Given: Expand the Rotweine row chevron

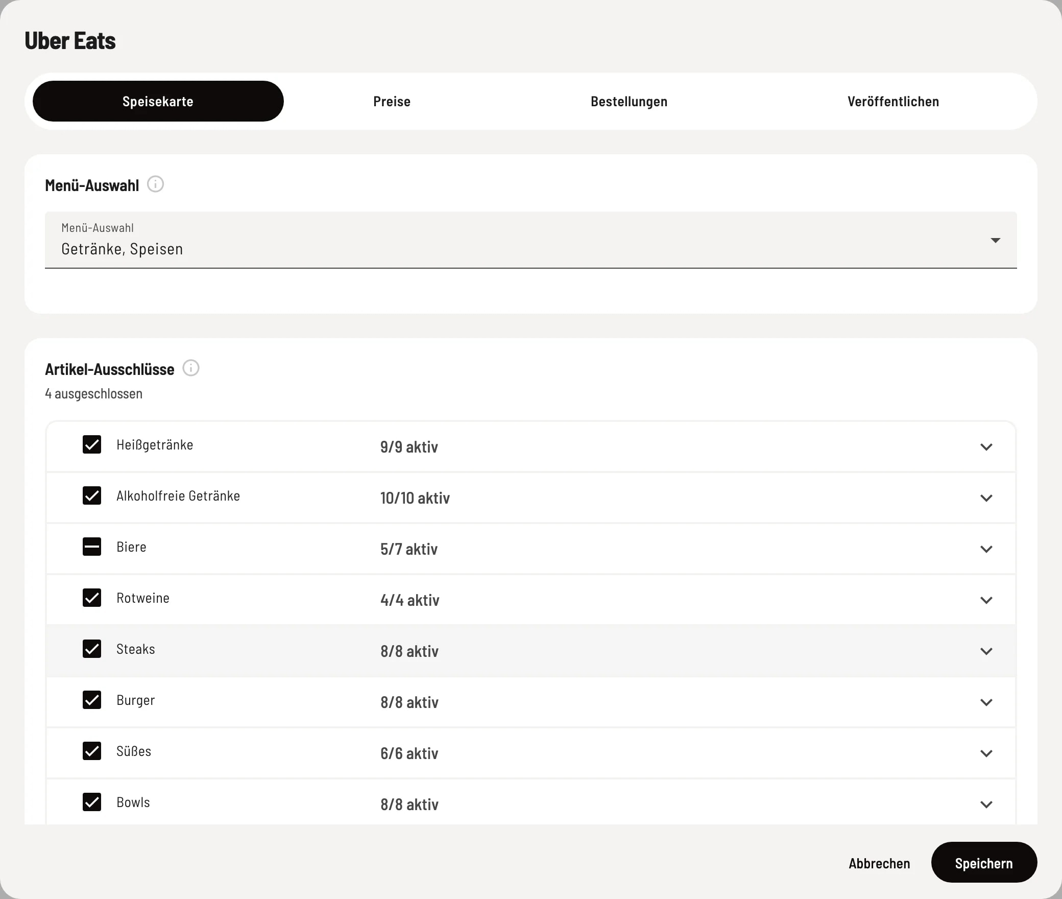Looking at the screenshot, I should click(x=986, y=600).
